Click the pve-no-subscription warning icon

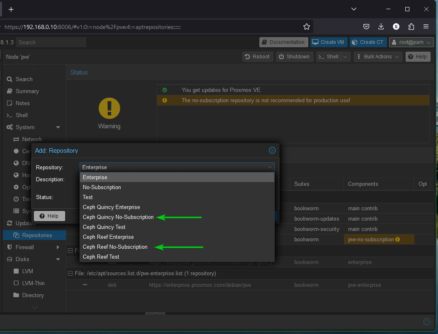tap(397, 239)
